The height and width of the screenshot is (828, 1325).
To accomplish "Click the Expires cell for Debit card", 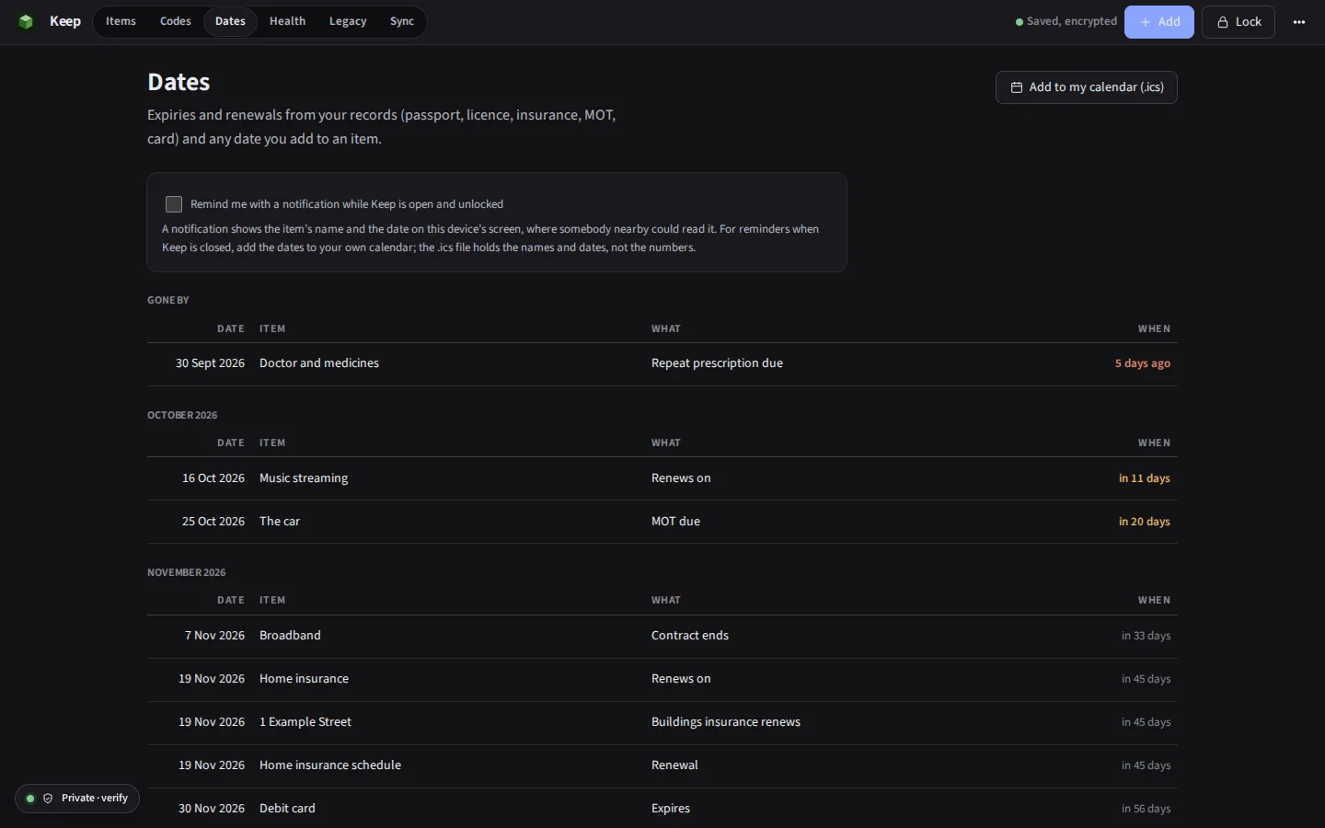I will pyautogui.click(x=671, y=809).
